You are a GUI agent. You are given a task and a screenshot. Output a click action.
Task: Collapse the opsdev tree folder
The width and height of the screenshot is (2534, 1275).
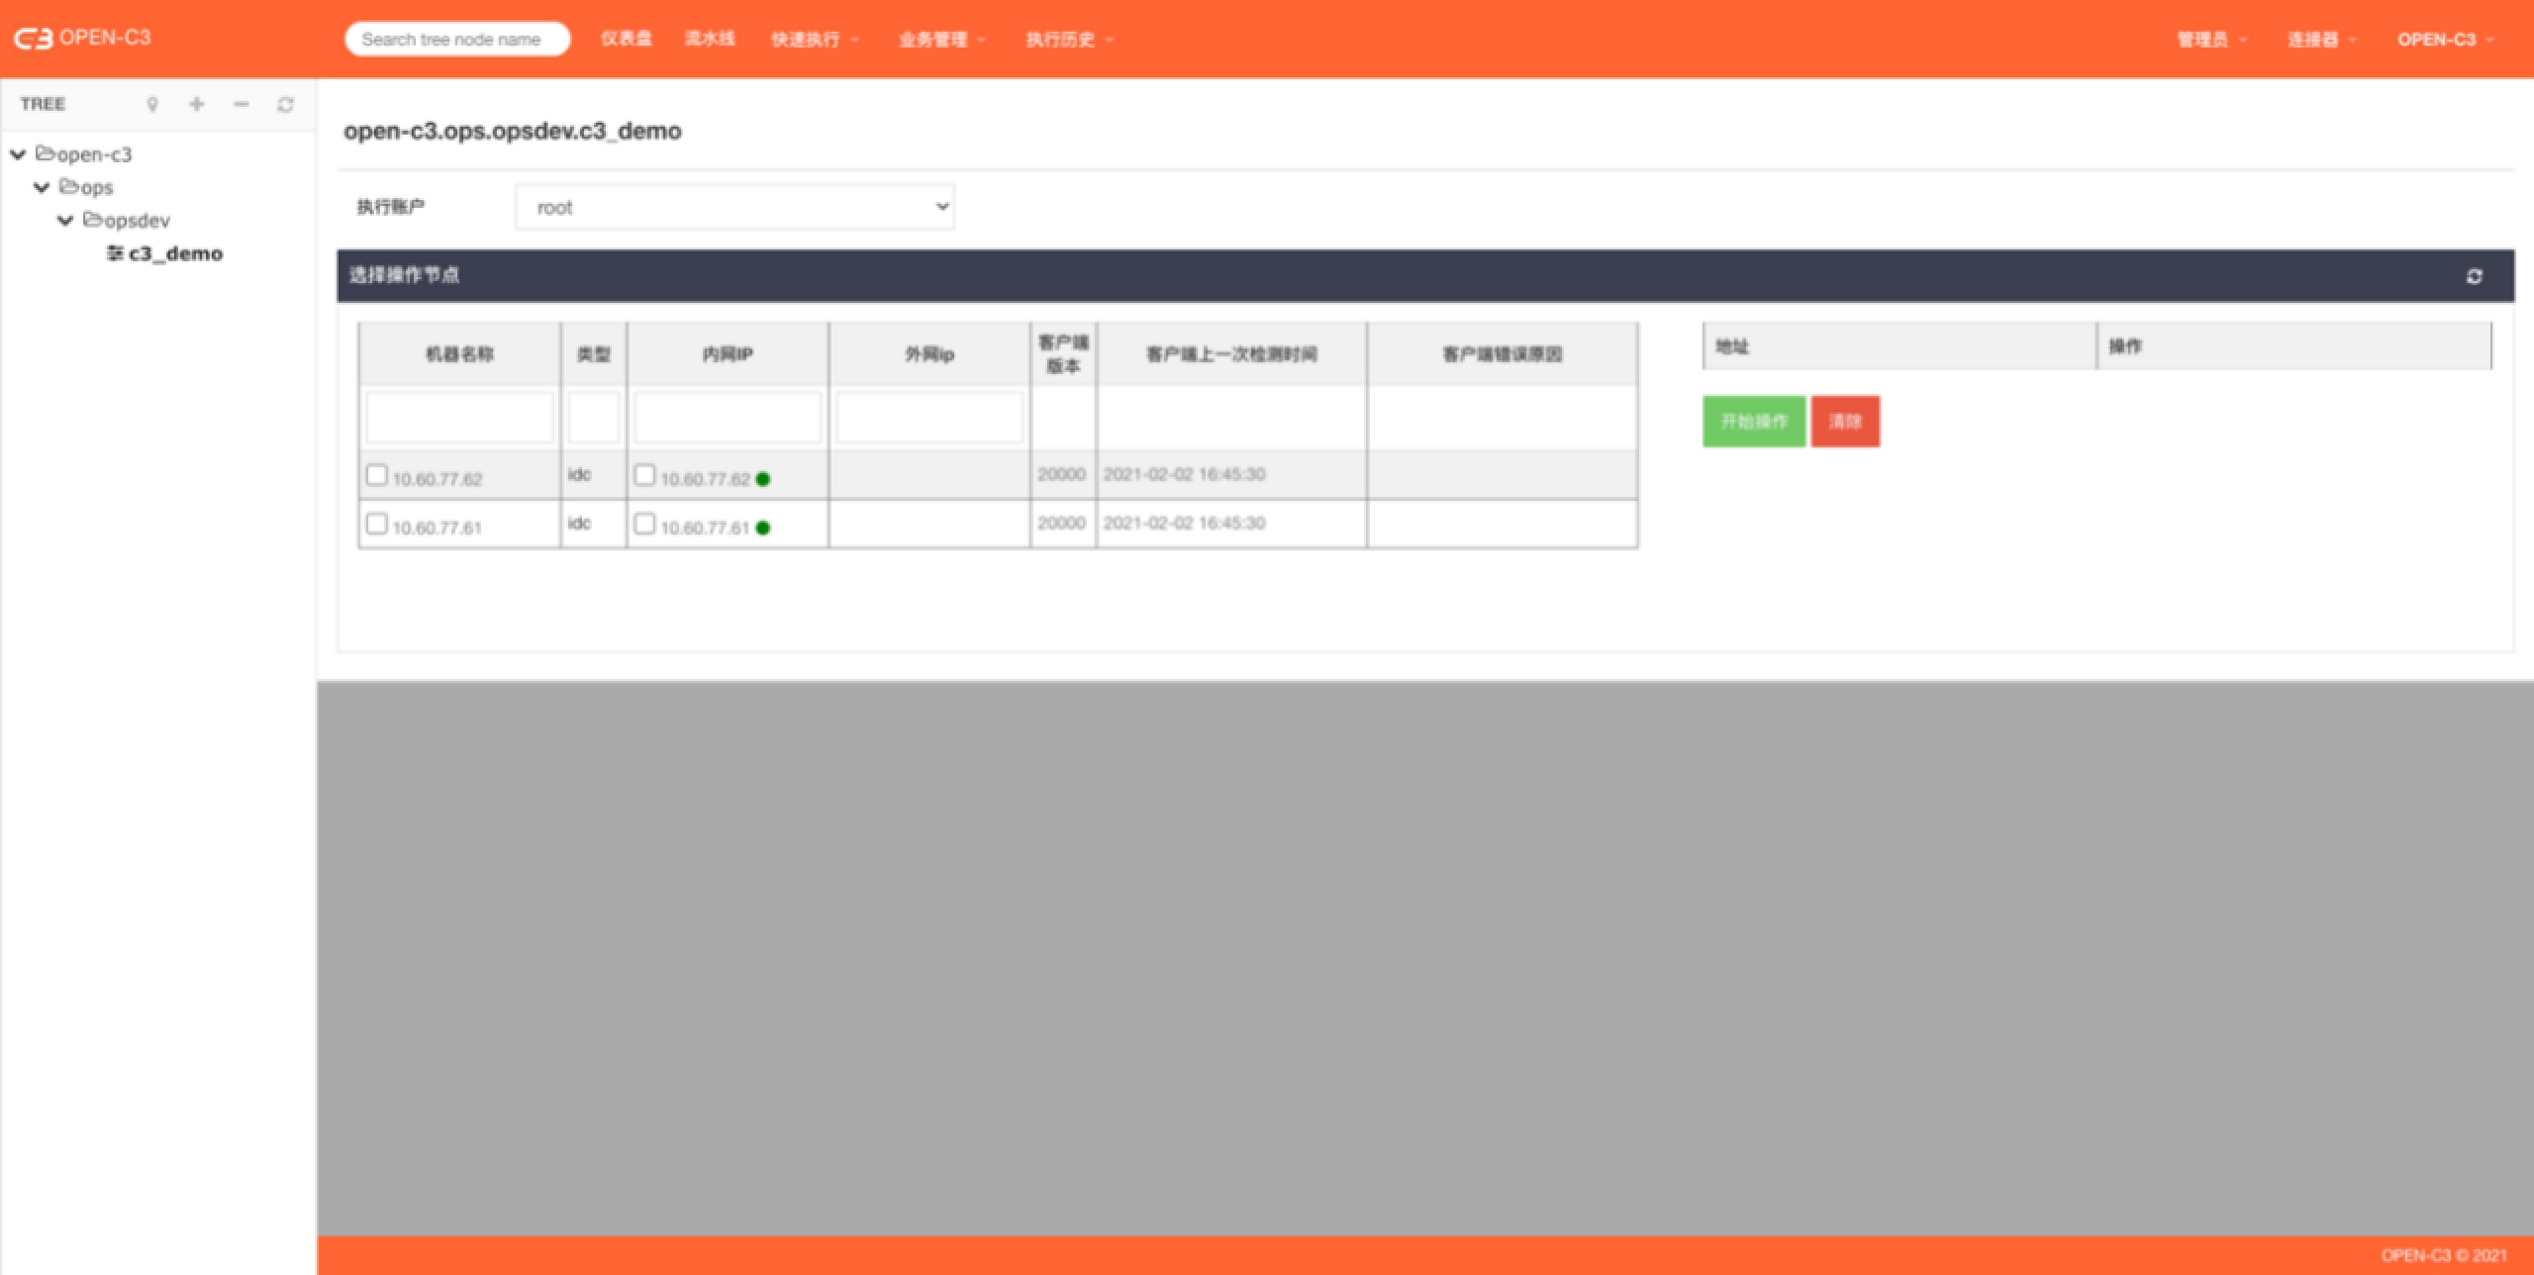65,220
